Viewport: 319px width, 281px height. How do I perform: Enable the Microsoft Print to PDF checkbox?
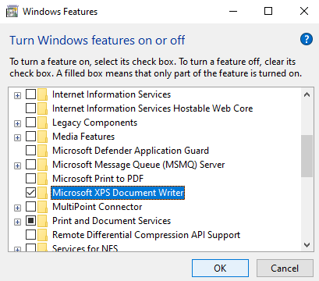pyautogui.click(x=30, y=179)
